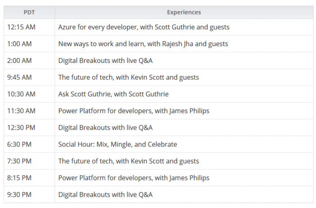Viewport: 316px width, 208px height.
Task: Click Power Platform session at 8:15 PM
Action: pos(134,178)
